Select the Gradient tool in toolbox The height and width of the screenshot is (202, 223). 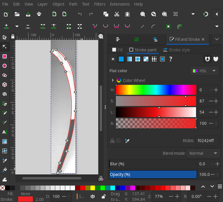(x=4, y=141)
